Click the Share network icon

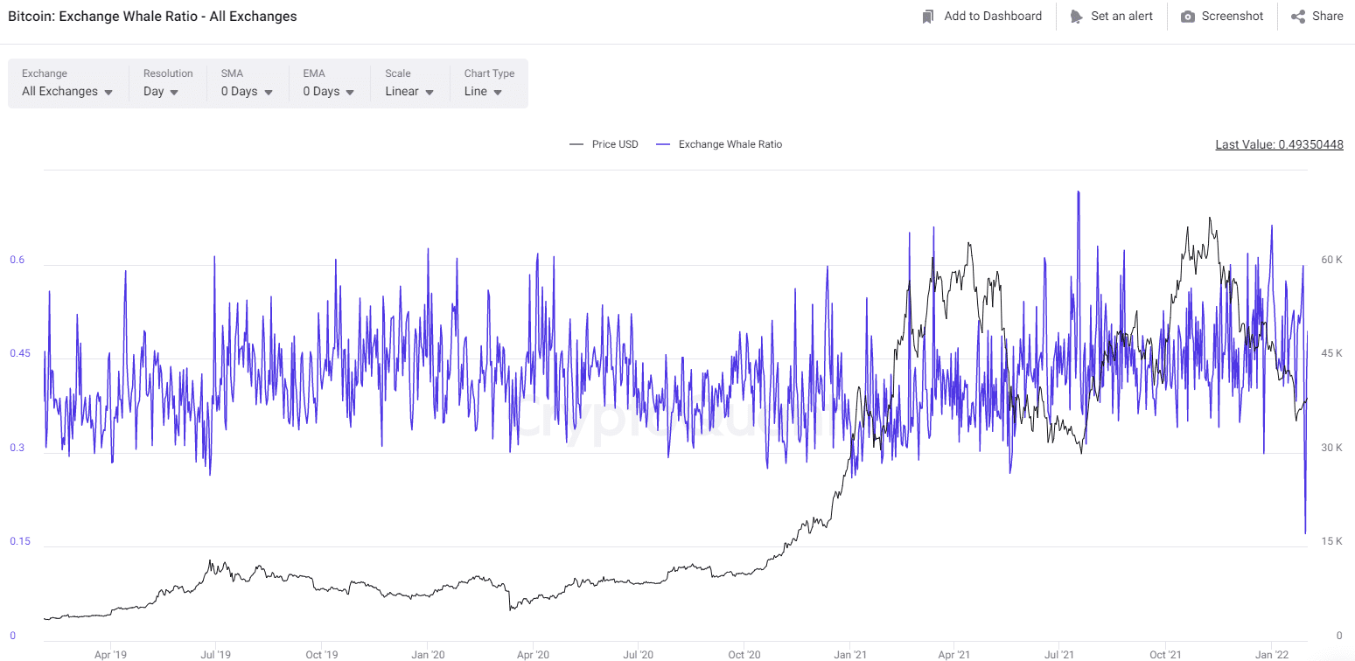coord(1298,17)
